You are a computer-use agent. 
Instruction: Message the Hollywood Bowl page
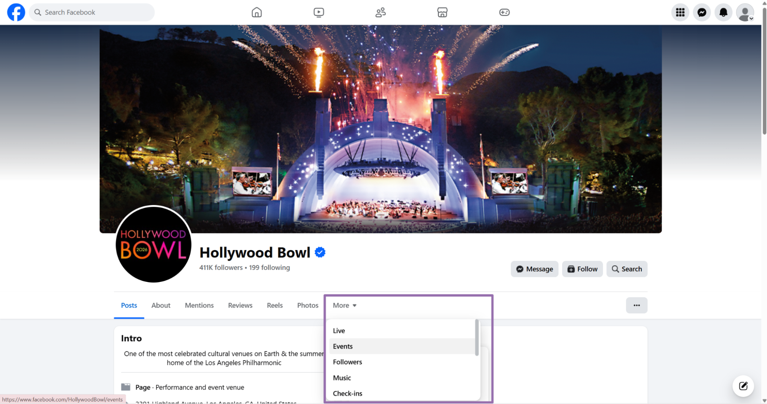(534, 269)
